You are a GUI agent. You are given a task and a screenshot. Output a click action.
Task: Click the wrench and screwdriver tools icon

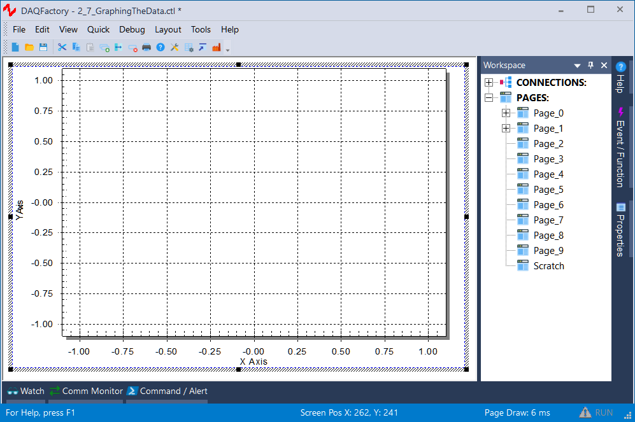pyautogui.click(x=175, y=47)
